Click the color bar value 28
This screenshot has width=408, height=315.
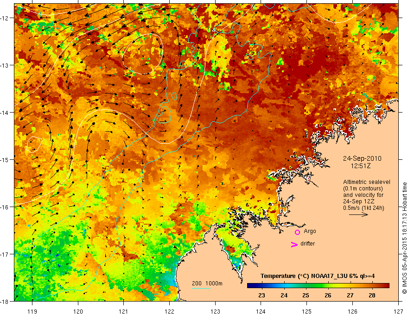click(x=372, y=295)
